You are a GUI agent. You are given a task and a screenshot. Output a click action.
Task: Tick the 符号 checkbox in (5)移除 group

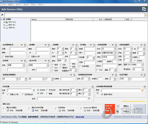tap(53, 71)
